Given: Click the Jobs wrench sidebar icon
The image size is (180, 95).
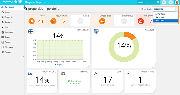Looking at the screenshot, I should tap(3, 27).
